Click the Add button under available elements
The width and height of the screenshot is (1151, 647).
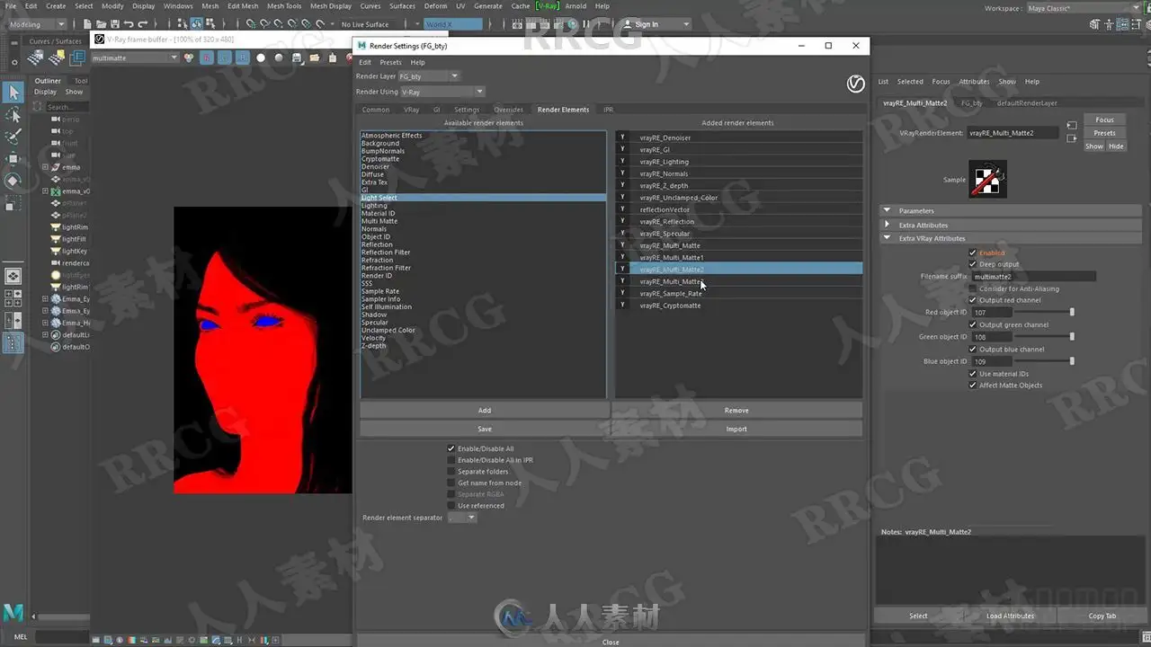(x=485, y=411)
